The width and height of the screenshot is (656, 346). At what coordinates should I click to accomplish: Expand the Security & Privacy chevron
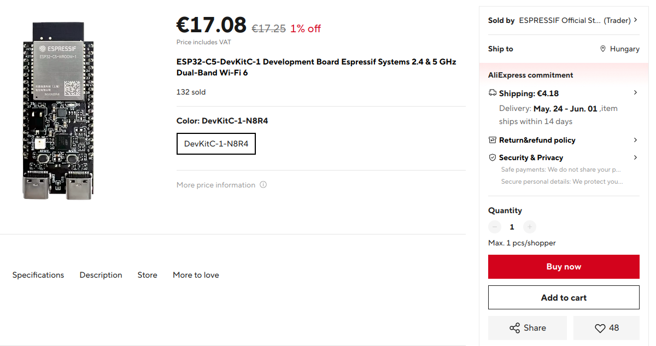click(x=635, y=157)
